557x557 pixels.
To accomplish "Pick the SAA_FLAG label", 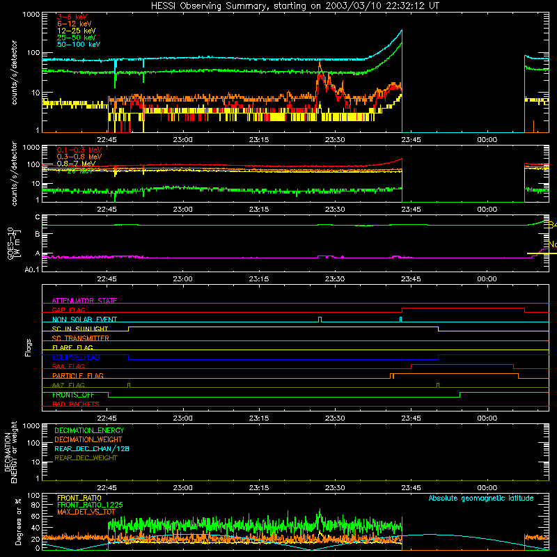I will 68,366.
